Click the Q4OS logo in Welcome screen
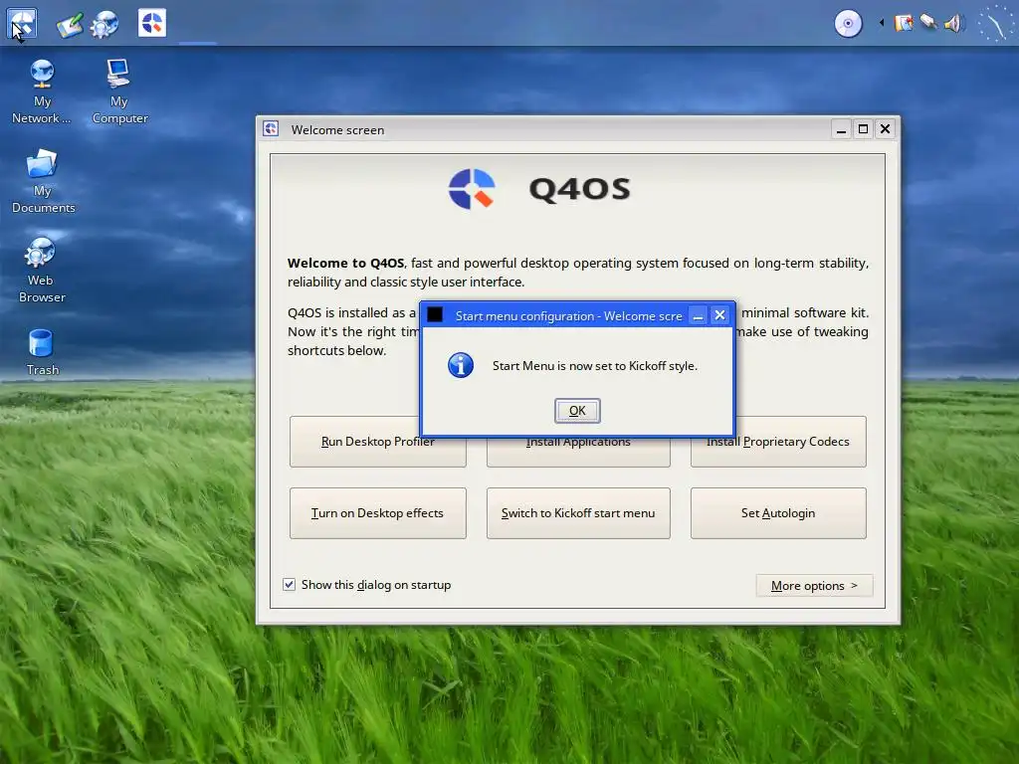Screen dimensions: 1019x764 473,189
